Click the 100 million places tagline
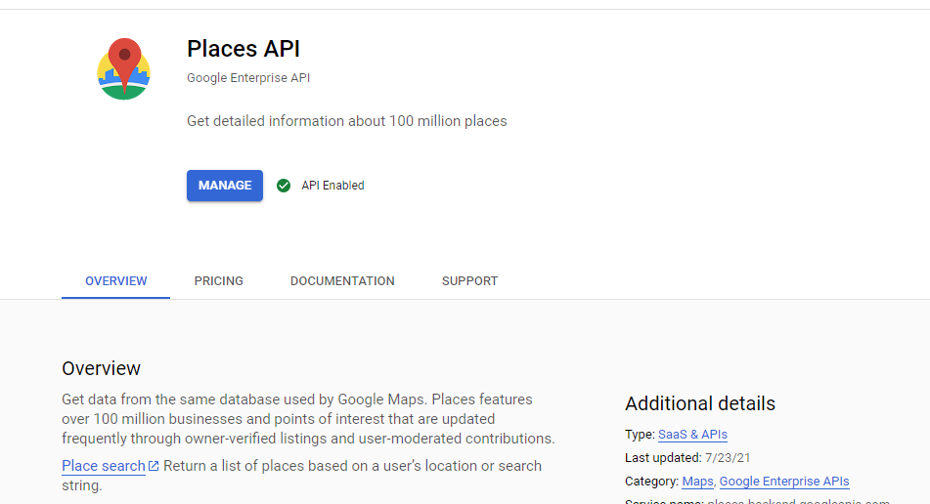The image size is (930, 504). pyautogui.click(x=347, y=121)
